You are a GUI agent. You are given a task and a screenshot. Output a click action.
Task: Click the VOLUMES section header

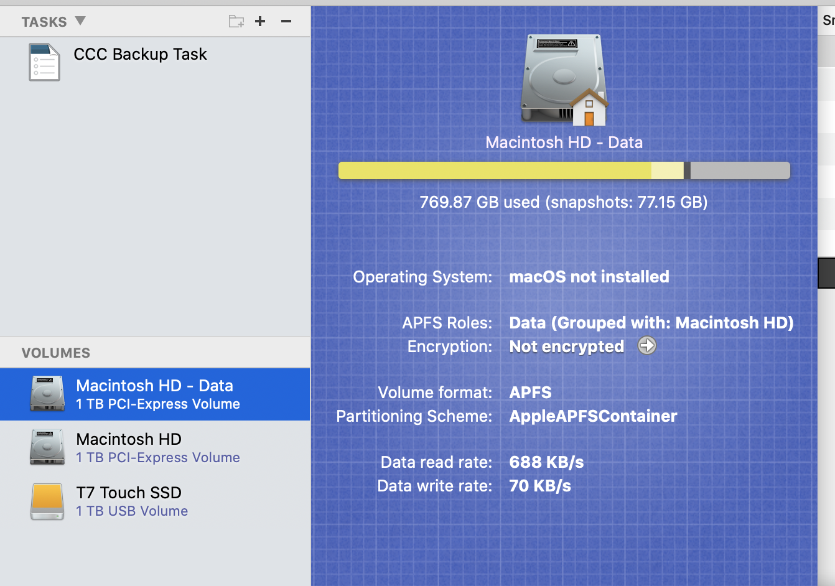[x=56, y=353]
